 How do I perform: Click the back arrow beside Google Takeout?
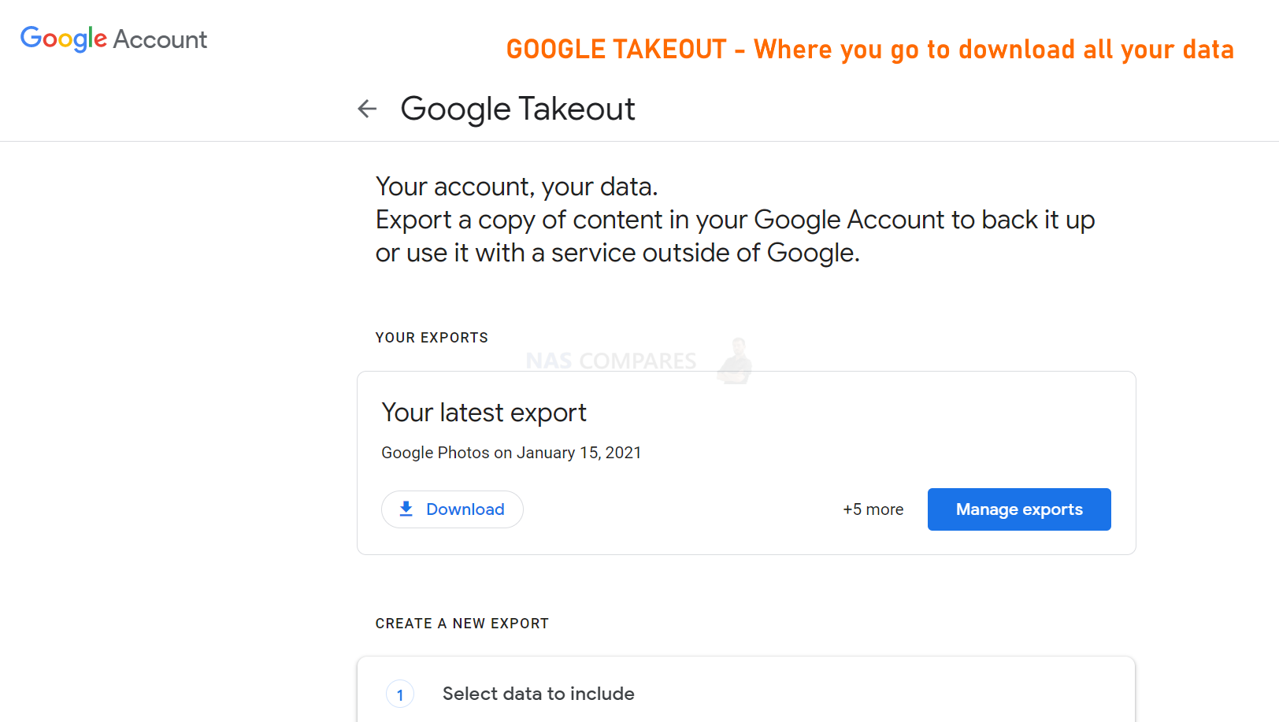367,109
